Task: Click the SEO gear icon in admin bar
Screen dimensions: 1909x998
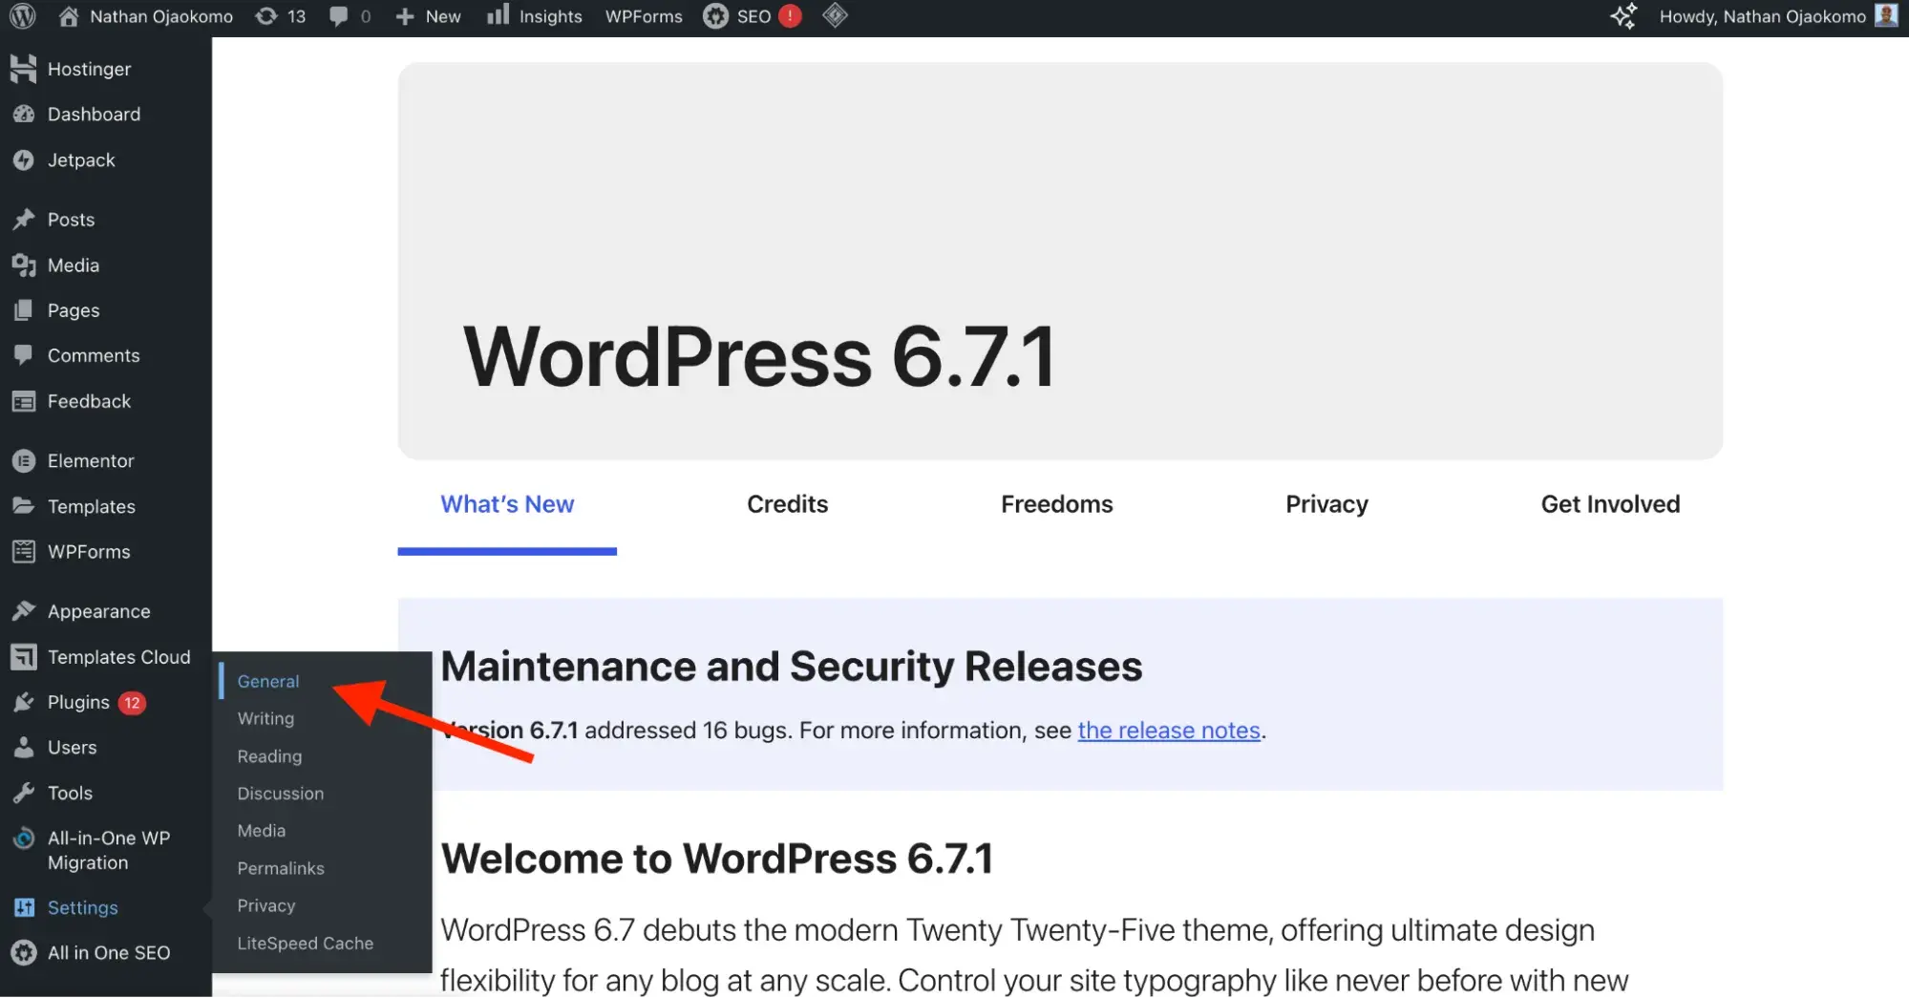Action: pos(715,16)
